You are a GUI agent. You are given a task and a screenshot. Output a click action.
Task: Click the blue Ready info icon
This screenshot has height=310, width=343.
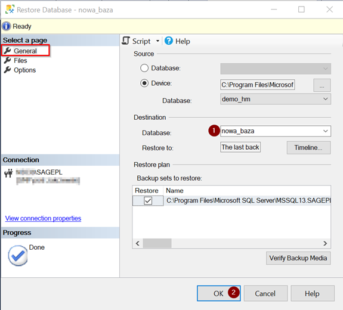[x=6, y=26]
